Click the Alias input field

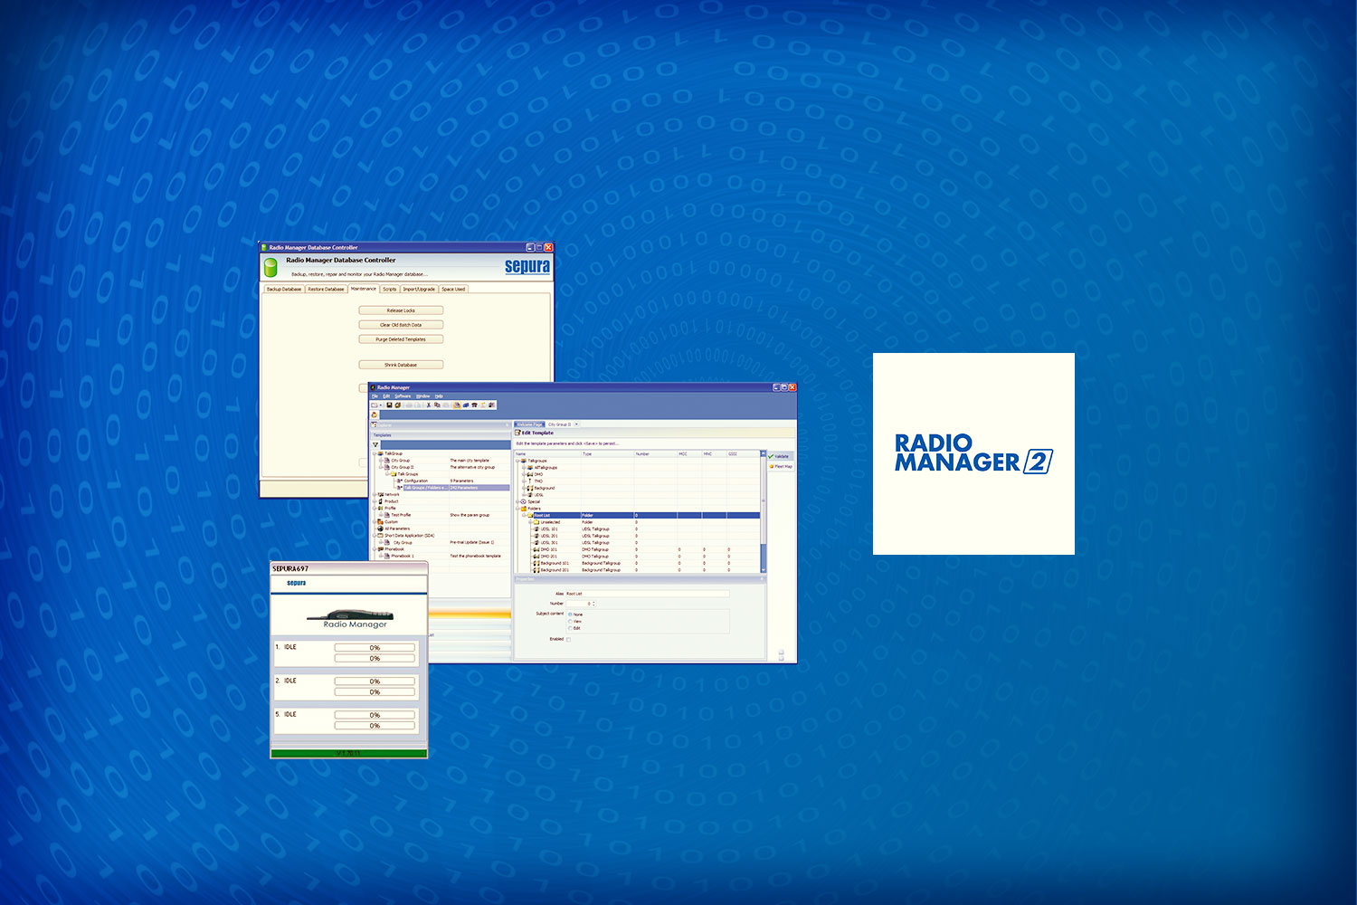tap(647, 594)
